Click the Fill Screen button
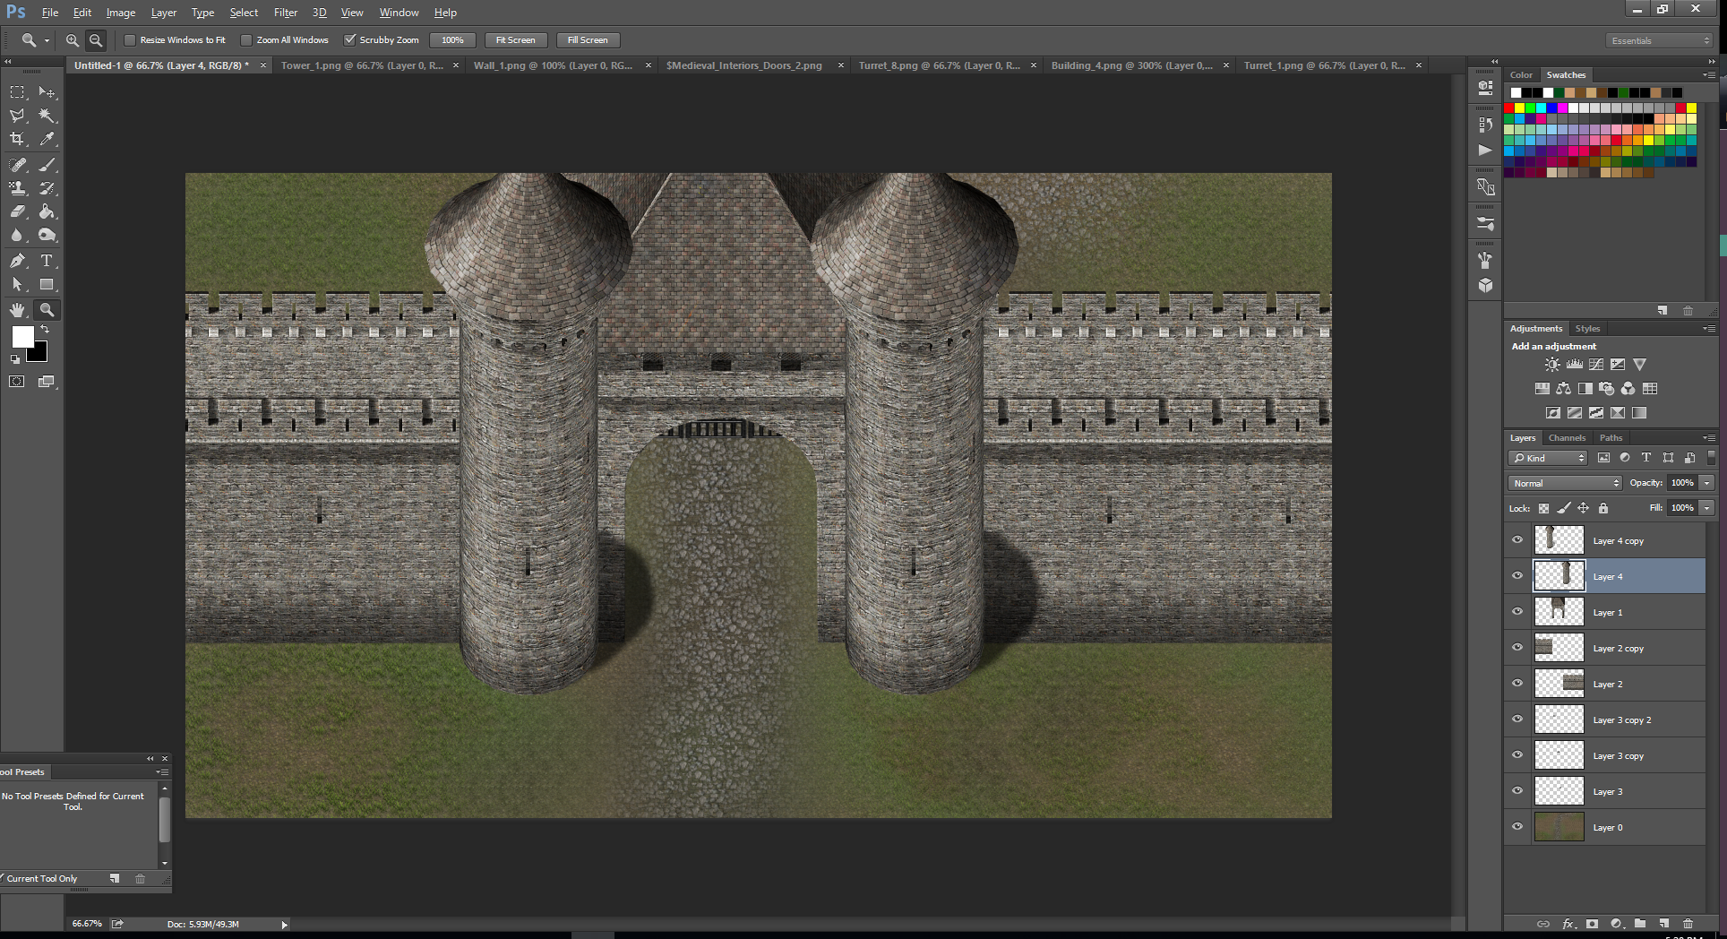1727x939 pixels. [588, 40]
